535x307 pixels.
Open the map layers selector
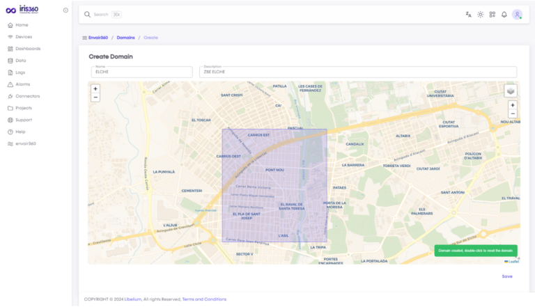pyautogui.click(x=511, y=90)
